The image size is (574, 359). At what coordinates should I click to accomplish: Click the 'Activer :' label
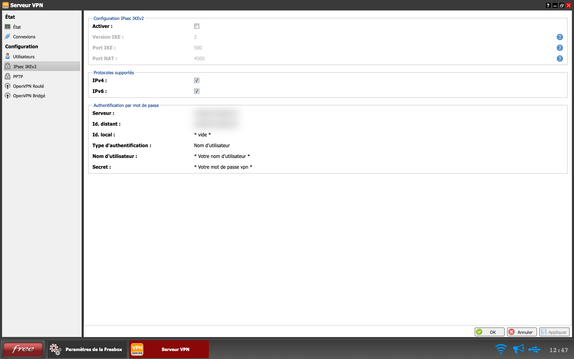(x=102, y=26)
